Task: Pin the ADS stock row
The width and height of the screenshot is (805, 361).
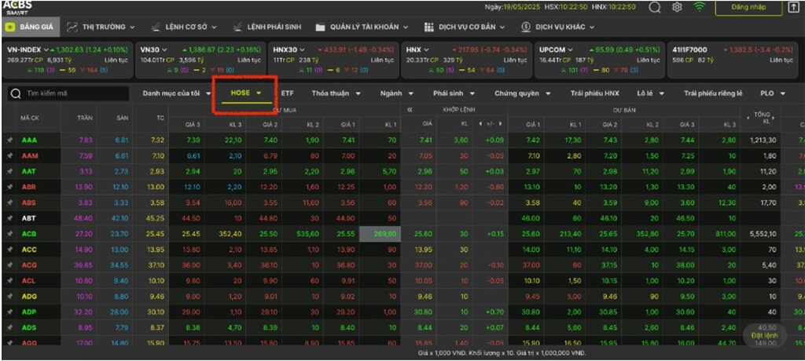Action: (9, 327)
